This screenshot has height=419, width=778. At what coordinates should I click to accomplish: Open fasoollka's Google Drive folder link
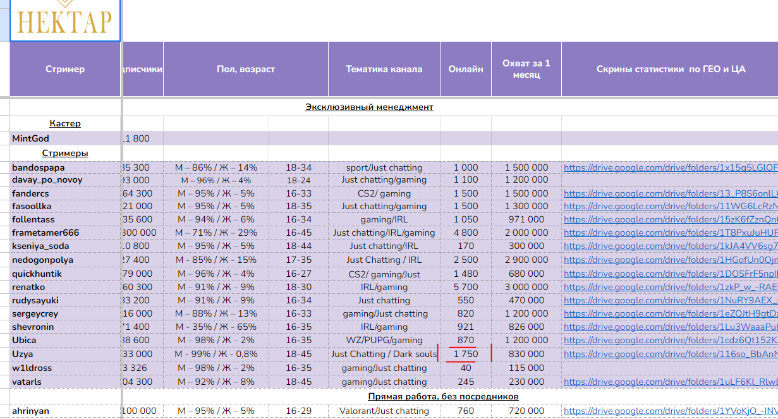(671, 206)
